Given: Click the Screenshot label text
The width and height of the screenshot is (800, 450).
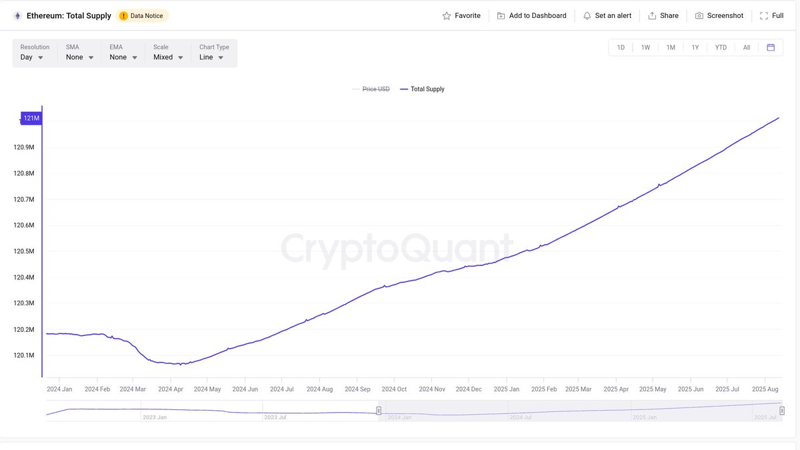Looking at the screenshot, I should (x=725, y=15).
